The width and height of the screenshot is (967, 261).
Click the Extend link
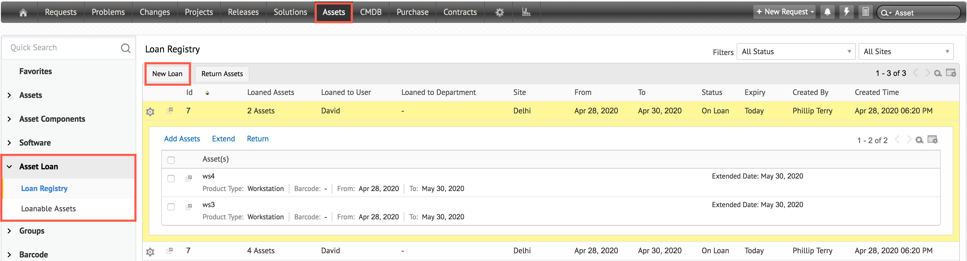223,139
